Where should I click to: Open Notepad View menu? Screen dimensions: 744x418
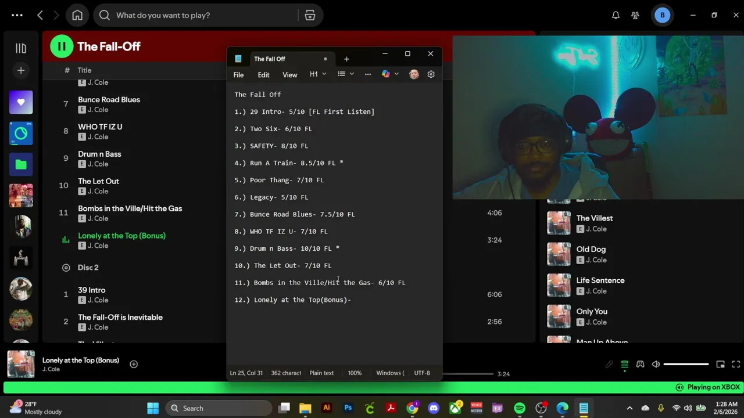(289, 75)
